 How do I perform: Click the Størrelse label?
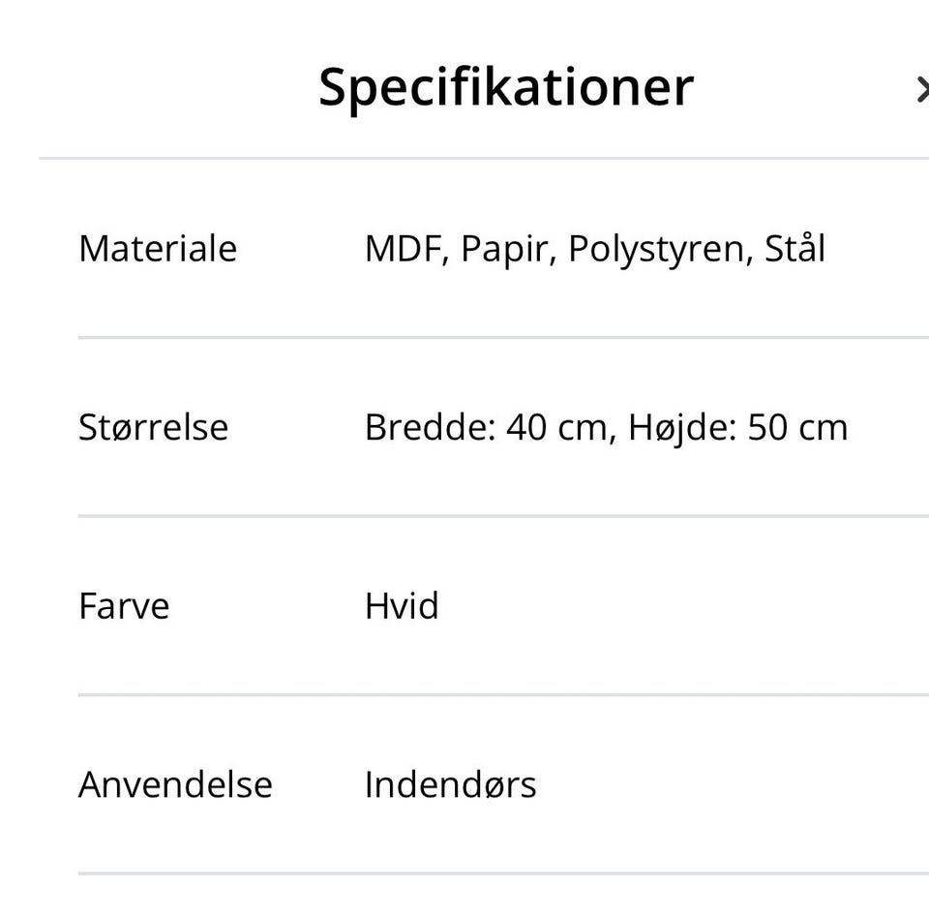pos(154,427)
